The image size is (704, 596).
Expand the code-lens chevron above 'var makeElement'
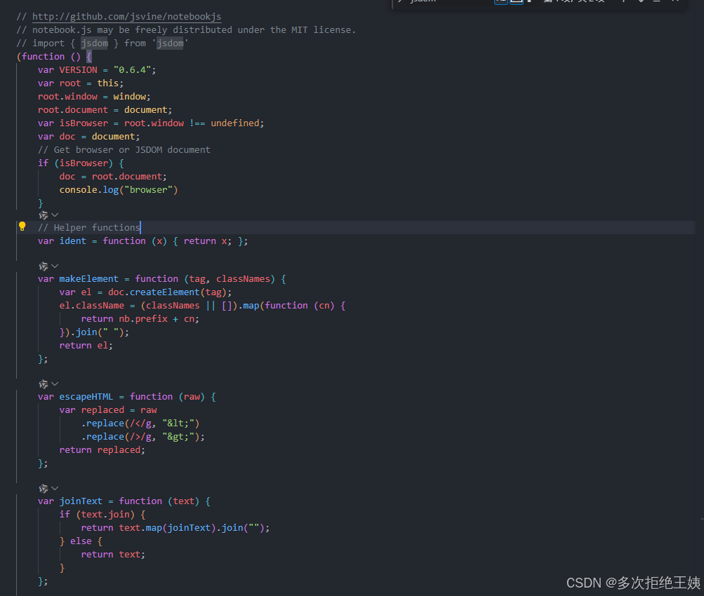(55, 266)
